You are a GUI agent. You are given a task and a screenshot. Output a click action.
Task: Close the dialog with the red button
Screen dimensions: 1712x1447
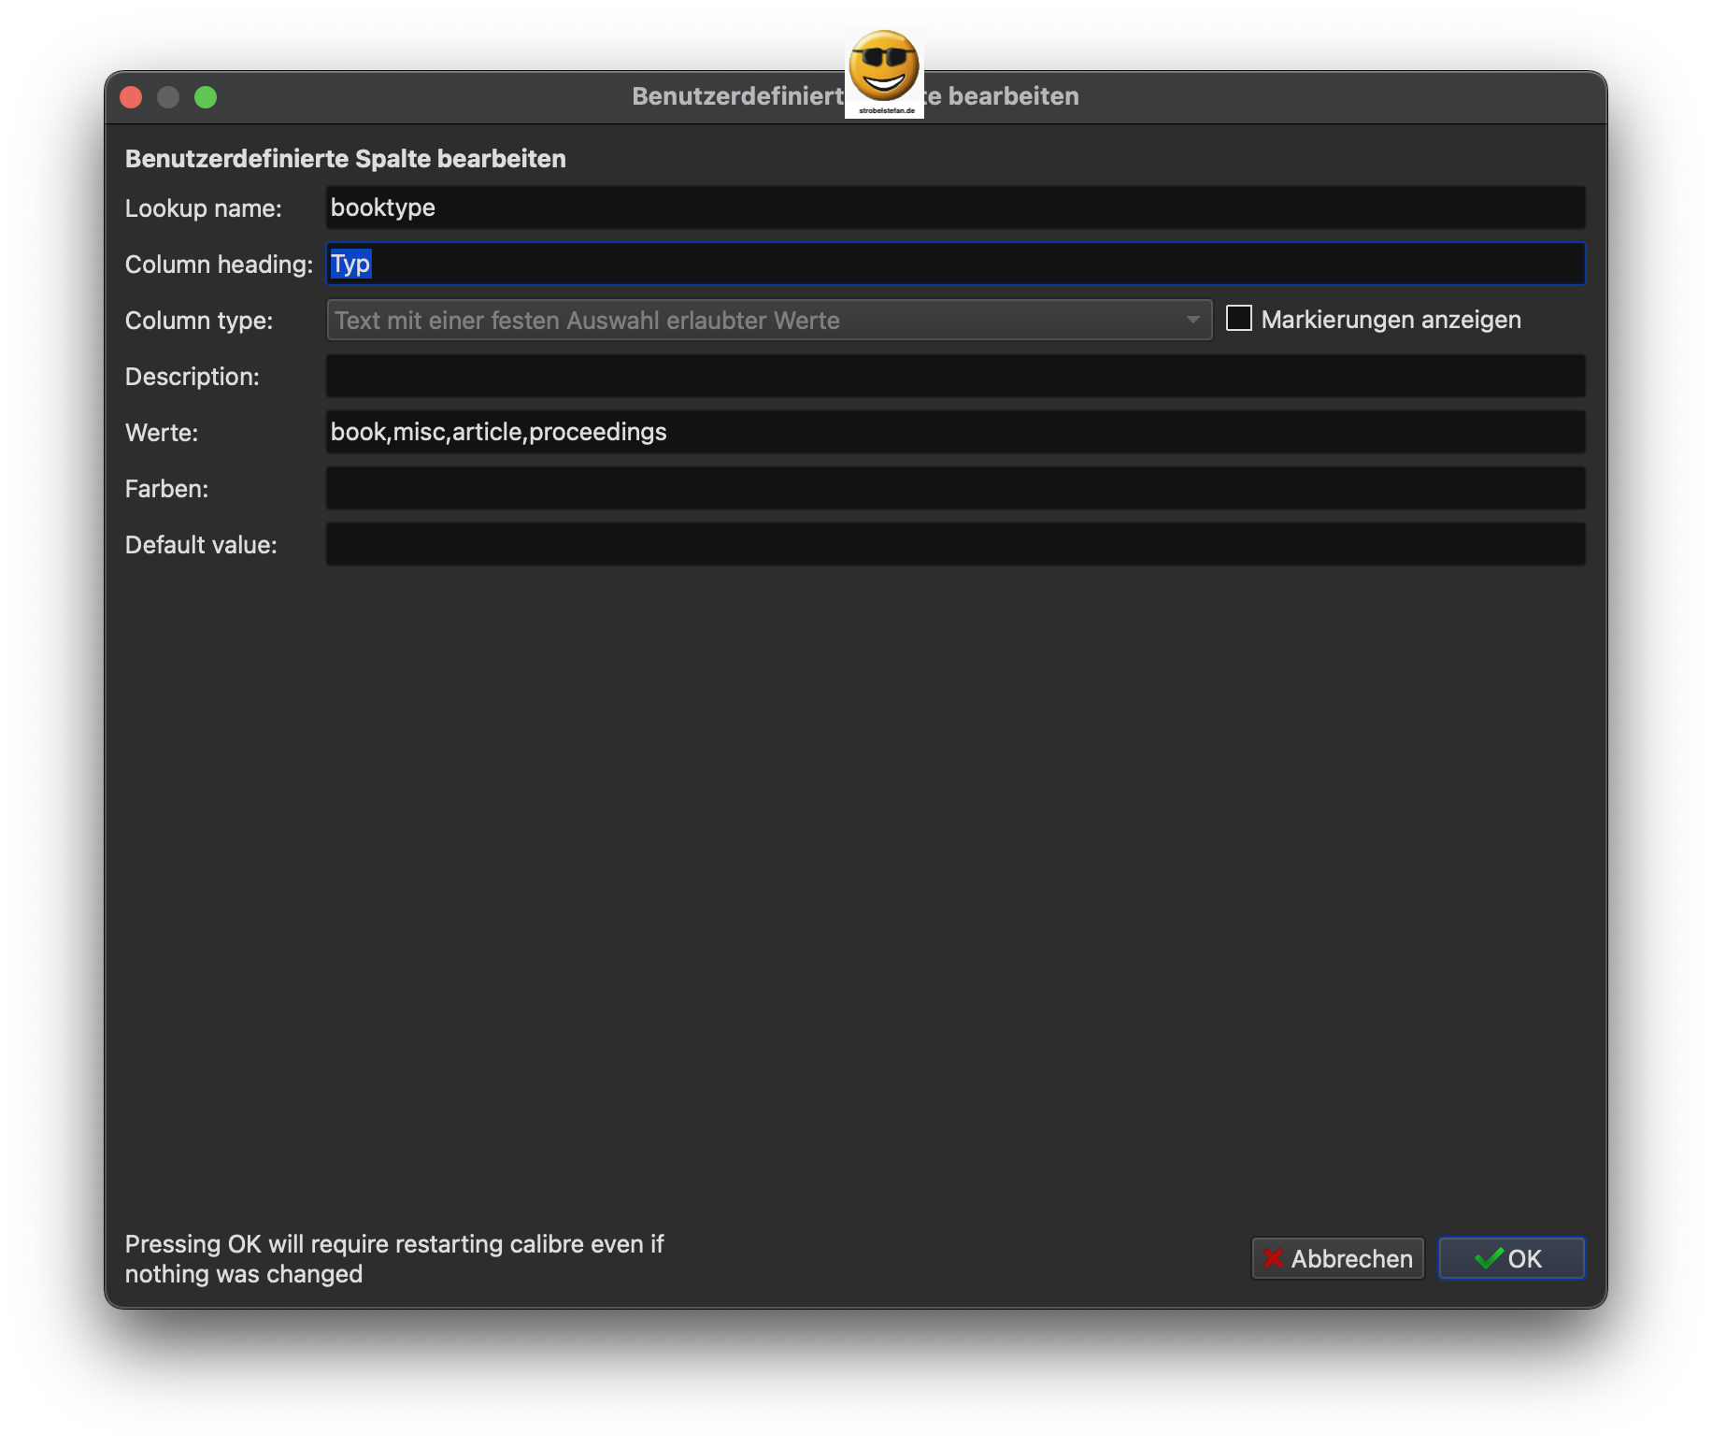point(132,97)
